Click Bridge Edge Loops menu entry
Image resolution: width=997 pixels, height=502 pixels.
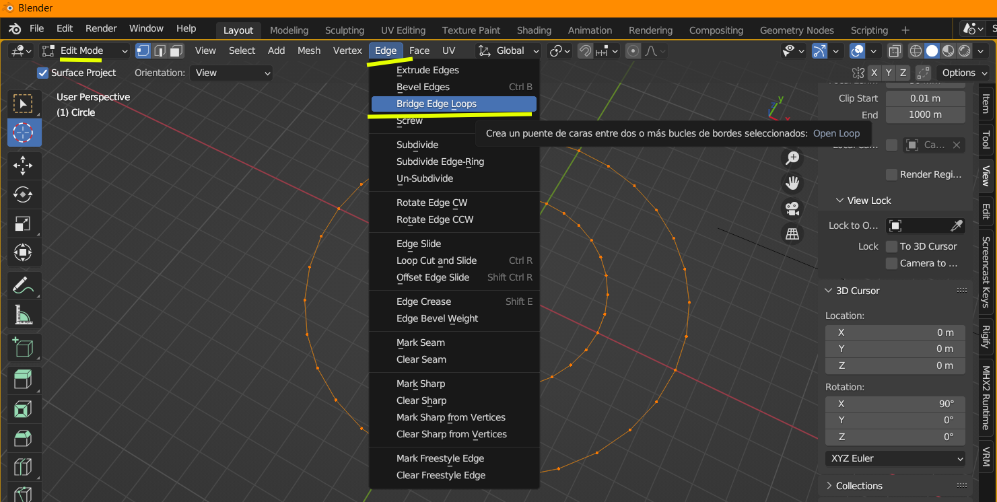[454, 104]
